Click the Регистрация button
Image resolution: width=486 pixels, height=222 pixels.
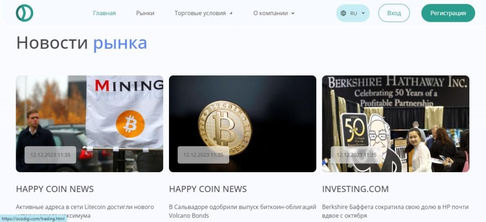pos(448,13)
